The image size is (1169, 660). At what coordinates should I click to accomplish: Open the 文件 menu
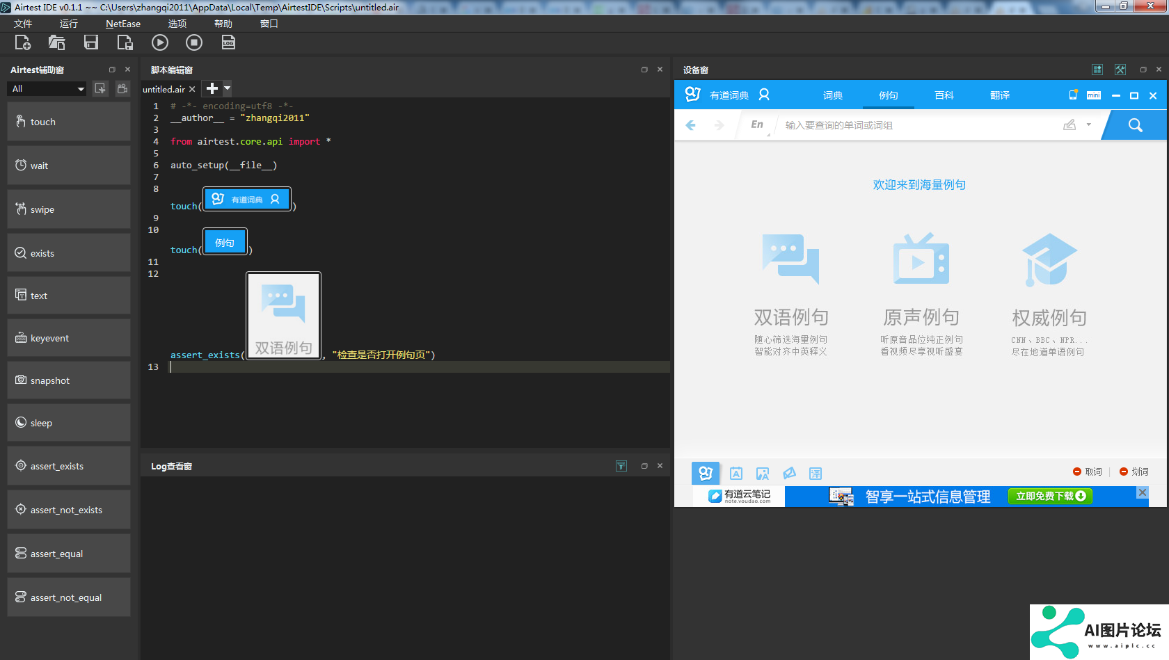[x=23, y=24]
